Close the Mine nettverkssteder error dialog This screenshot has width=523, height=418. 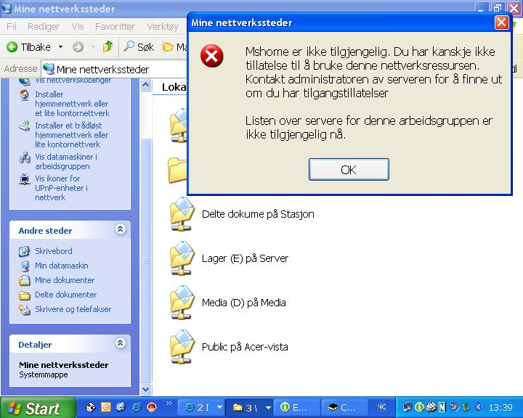(x=501, y=22)
